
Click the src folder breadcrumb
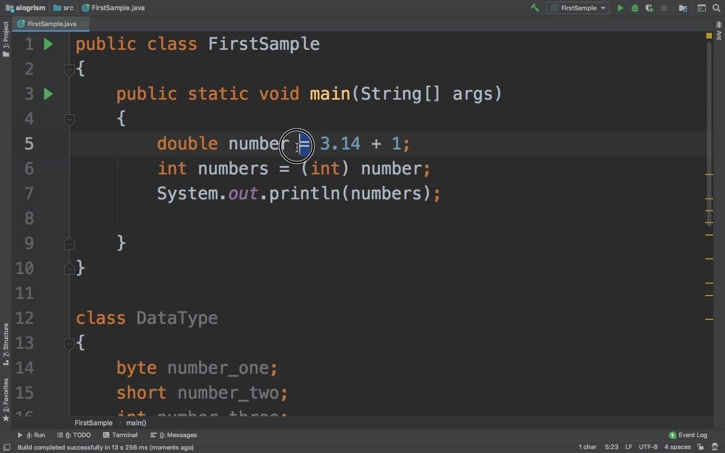63,8
